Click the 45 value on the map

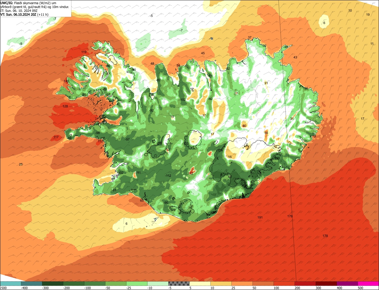point(203,53)
